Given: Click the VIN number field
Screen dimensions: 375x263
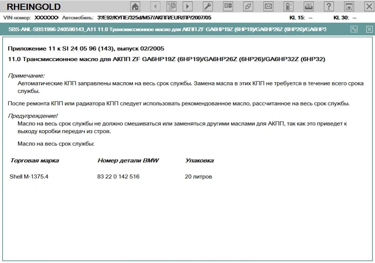Looking at the screenshot, I should point(46,18).
